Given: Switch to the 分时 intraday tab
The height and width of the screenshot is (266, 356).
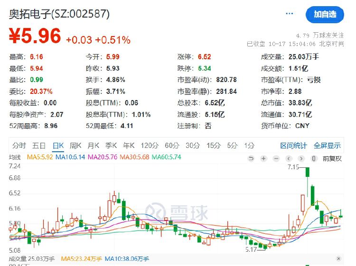Looking at the screenshot, I should tap(19, 146).
